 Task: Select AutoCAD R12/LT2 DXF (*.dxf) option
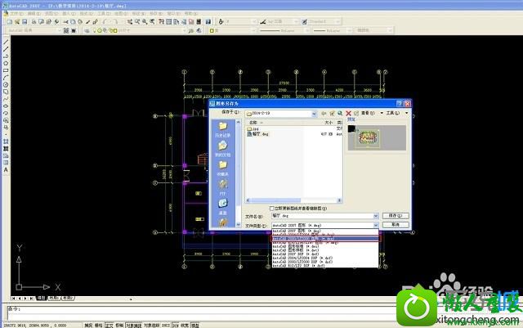point(325,266)
